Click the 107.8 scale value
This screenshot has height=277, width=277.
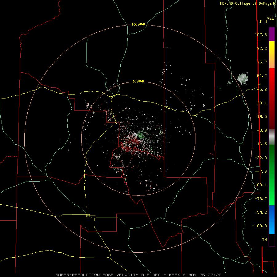(x=261, y=34)
